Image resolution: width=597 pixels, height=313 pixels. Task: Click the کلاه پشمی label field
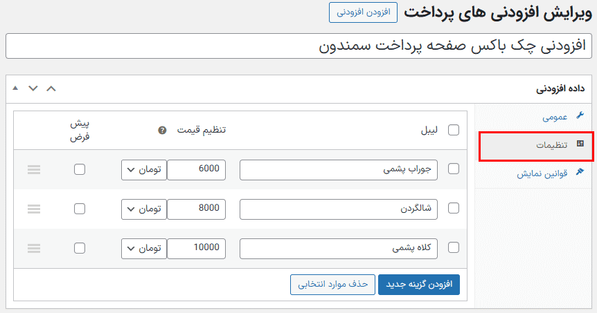click(x=339, y=249)
